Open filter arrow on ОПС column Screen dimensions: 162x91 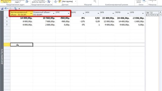tap(69, 13)
